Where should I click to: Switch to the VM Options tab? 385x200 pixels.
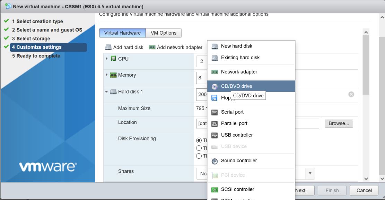tap(164, 33)
